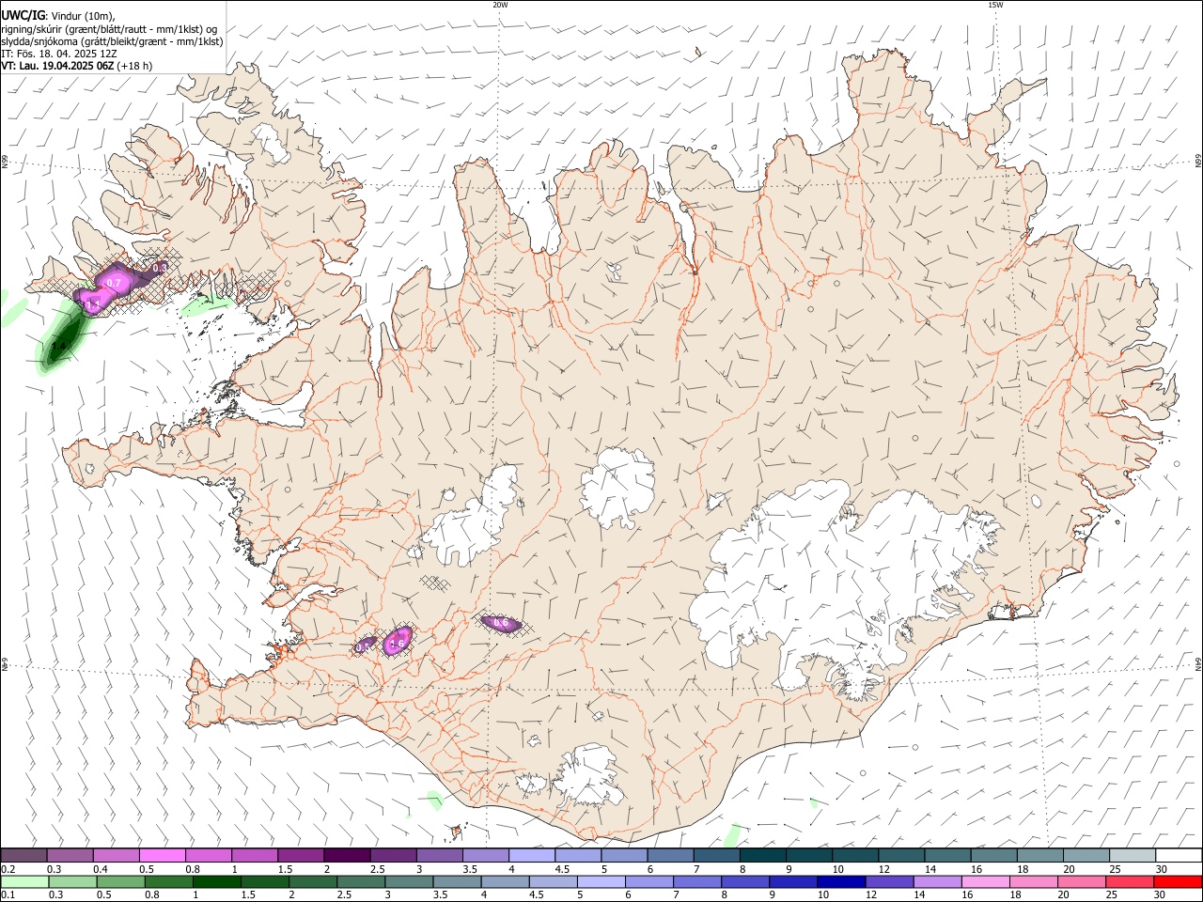
Task: Click the 15W longitude label
Action: pos(995,5)
